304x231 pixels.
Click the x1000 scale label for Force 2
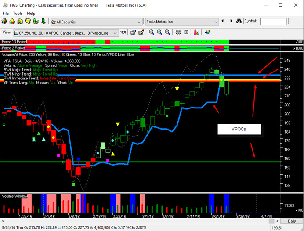[298, 48]
